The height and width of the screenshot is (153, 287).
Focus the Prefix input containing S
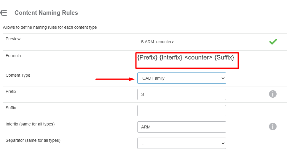coord(181,94)
